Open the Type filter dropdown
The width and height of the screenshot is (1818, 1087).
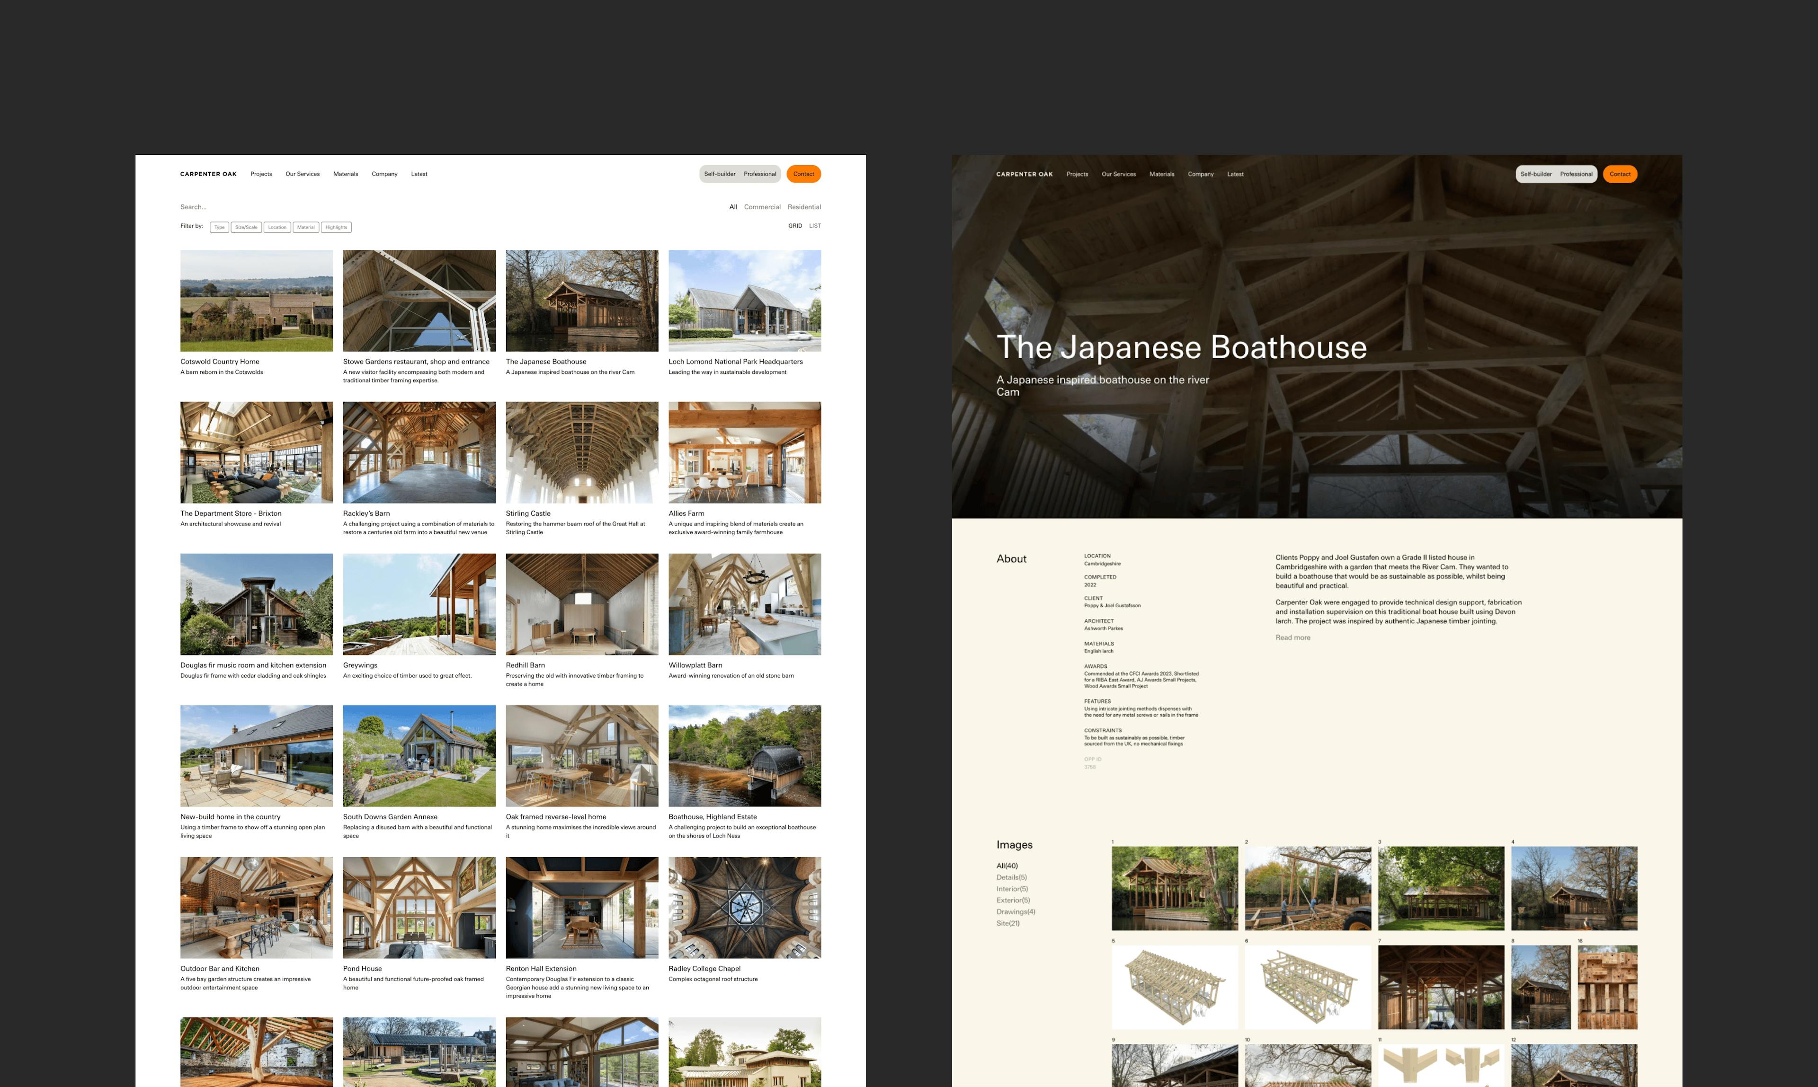219,227
